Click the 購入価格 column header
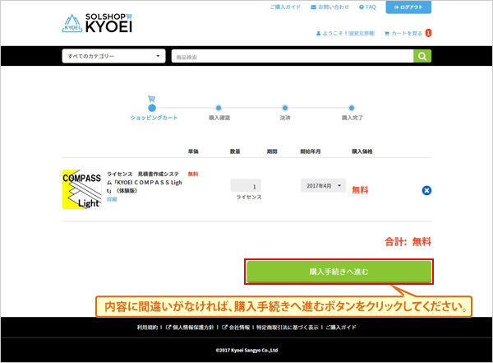The height and width of the screenshot is (363, 493). click(362, 151)
